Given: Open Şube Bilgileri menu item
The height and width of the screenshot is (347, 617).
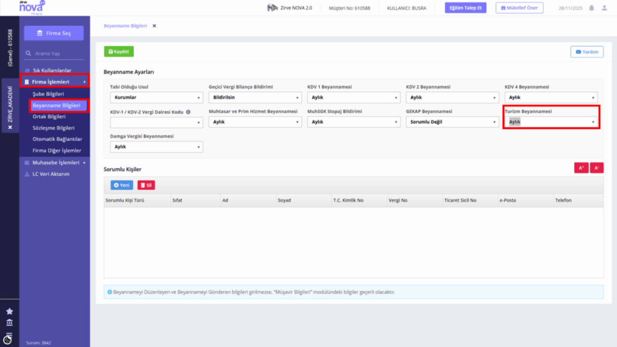Looking at the screenshot, I should tap(48, 94).
